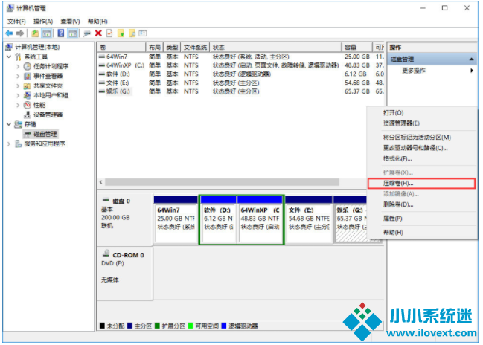This screenshot has height=345, width=483.
Task: Sort by the 布局 column header
Action: (154, 48)
